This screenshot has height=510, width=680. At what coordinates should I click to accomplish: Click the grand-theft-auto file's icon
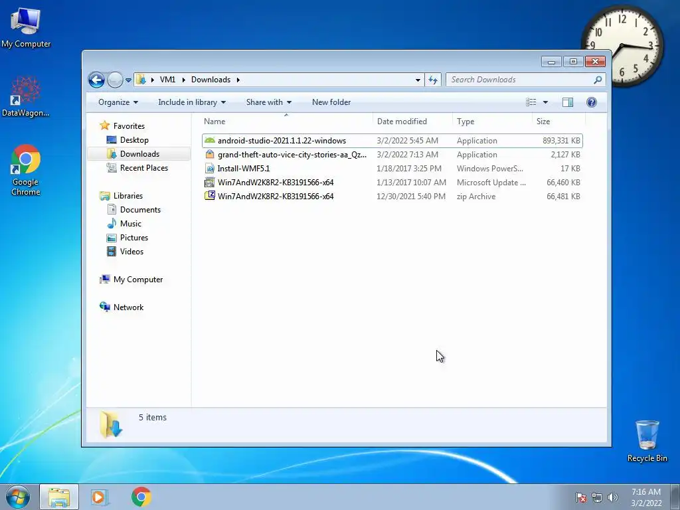[x=209, y=154]
